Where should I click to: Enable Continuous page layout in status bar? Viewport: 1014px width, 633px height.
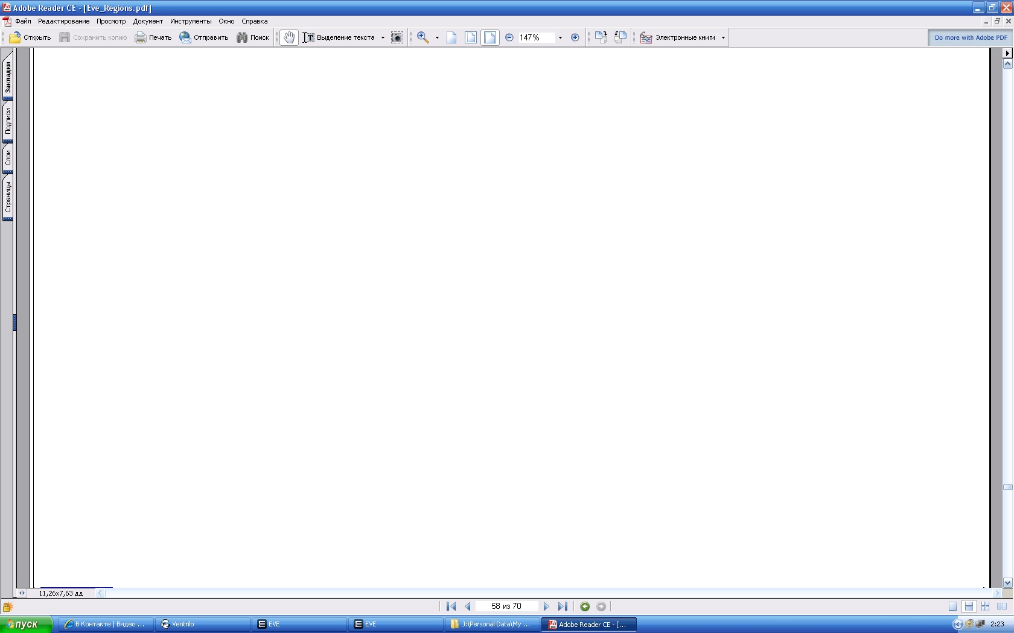click(x=969, y=606)
